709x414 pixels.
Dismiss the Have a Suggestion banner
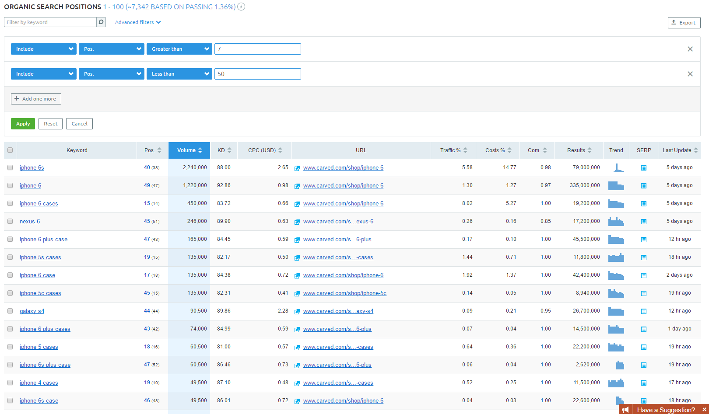(x=704, y=410)
